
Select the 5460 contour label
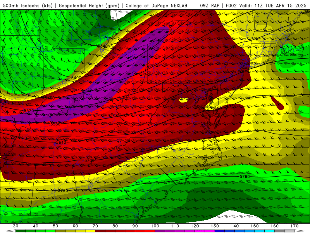pos(50,98)
